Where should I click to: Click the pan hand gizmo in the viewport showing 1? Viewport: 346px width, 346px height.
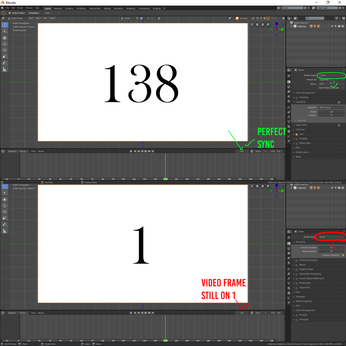(263, 186)
